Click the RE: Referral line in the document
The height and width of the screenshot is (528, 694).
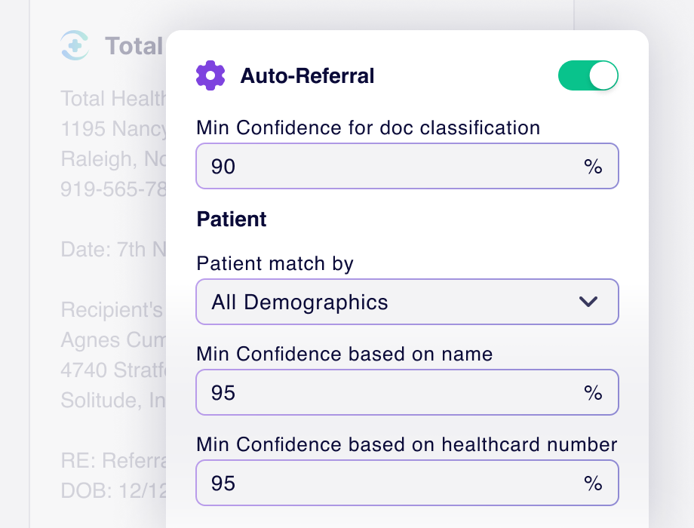point(113,460)
